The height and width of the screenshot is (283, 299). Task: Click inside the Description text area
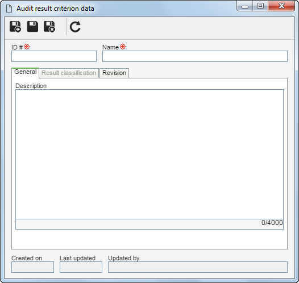[x=149, y=154]
